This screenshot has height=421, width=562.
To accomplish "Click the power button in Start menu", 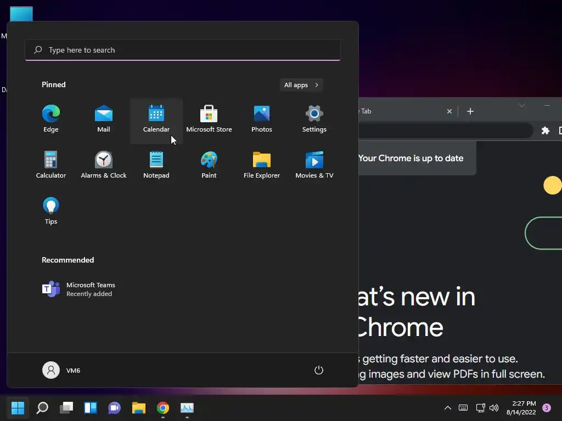I will point(319,370).
